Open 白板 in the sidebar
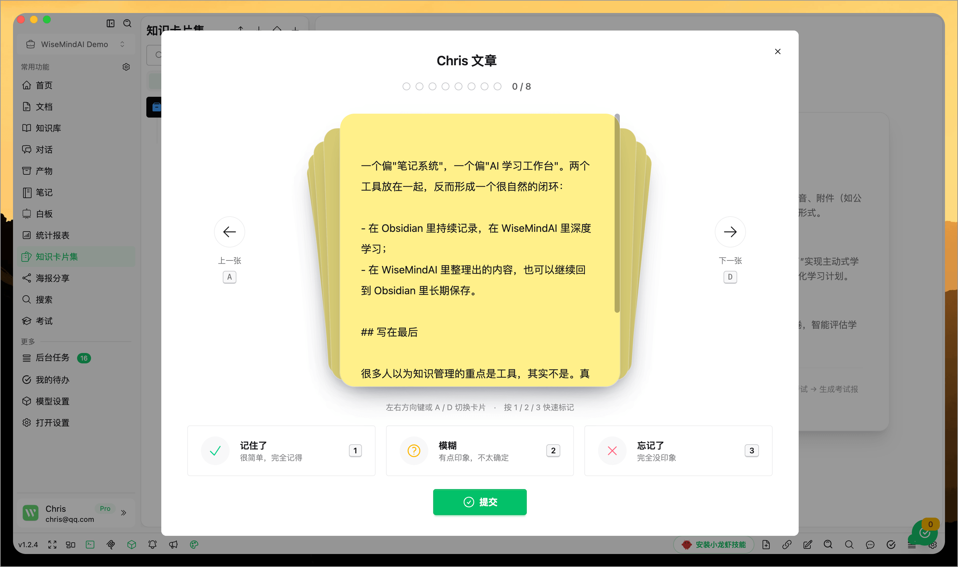The height and width of the screenshot is (567, 958). pos(76,214)
